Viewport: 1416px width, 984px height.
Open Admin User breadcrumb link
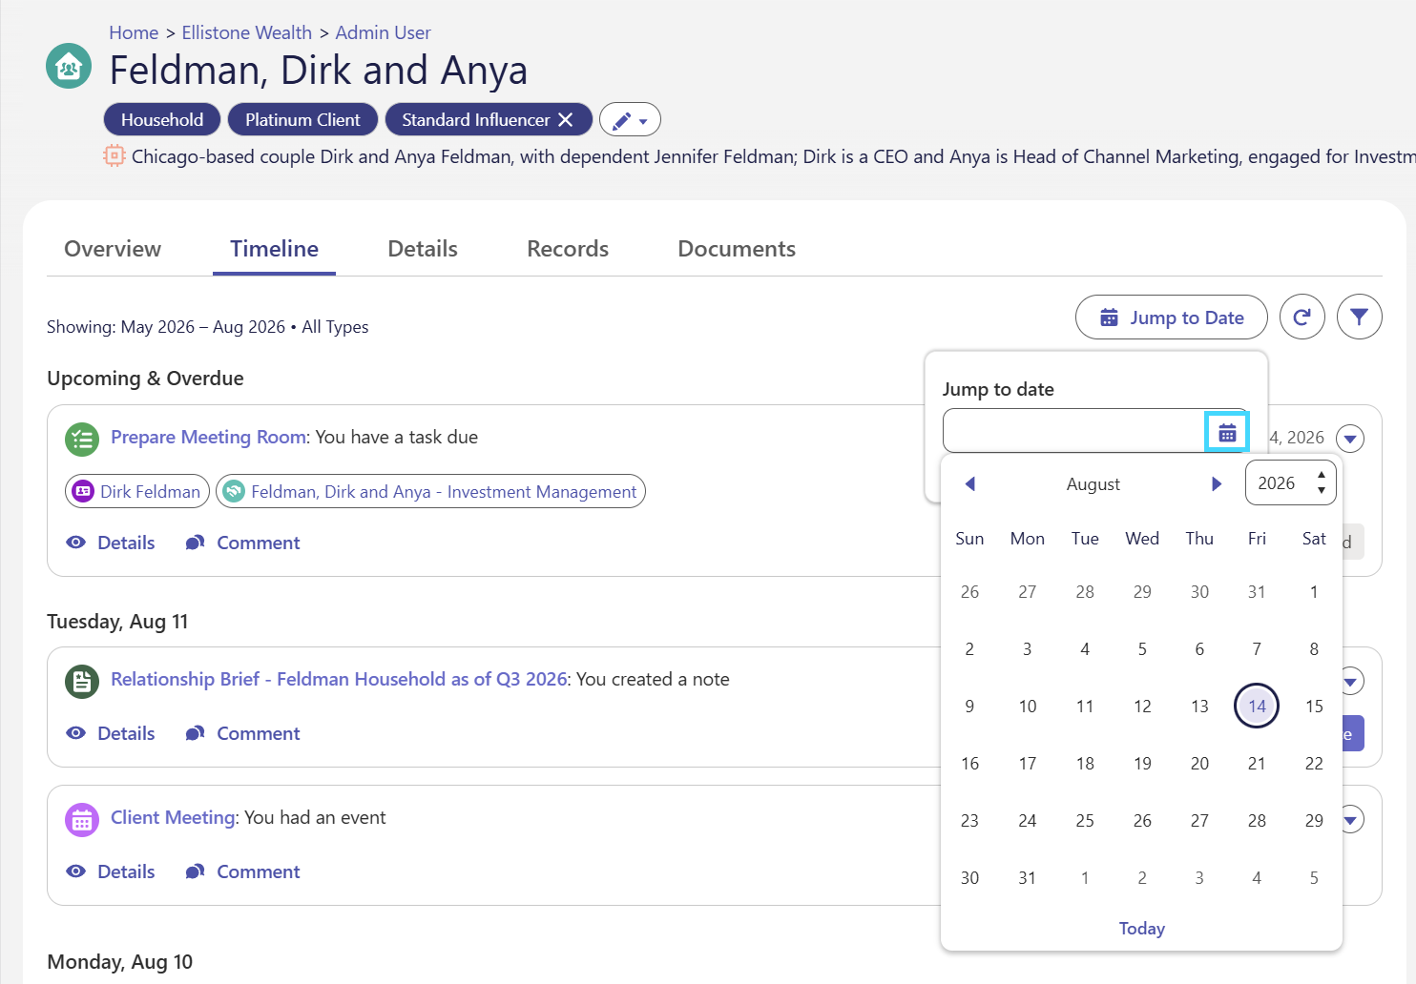click(x=383, y=32)
